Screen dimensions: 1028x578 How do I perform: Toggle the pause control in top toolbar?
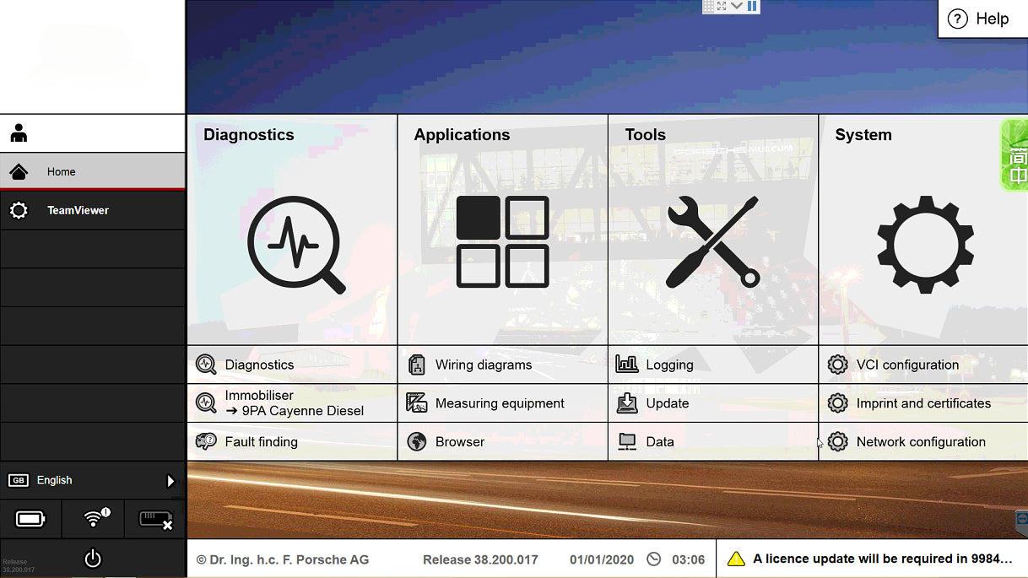[751, 6]
